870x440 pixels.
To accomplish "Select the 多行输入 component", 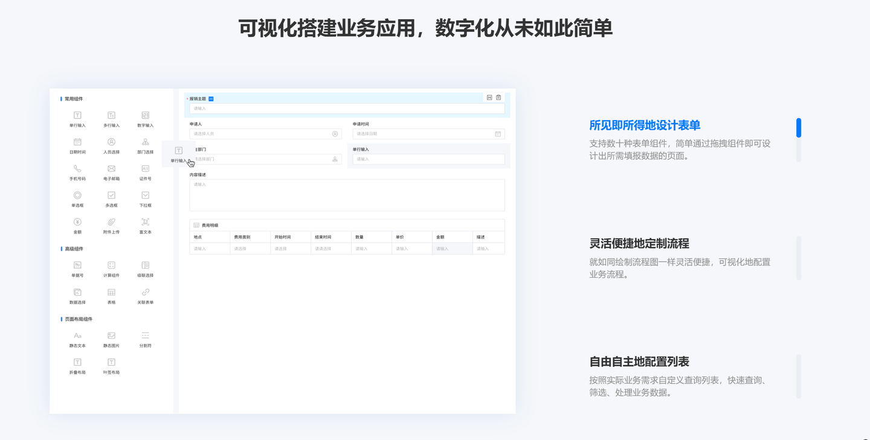I will 111,120.
